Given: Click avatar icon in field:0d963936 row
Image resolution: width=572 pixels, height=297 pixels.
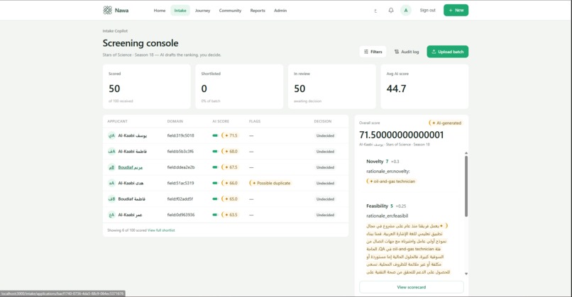Looking at the screenshot, I should (111, 215).
